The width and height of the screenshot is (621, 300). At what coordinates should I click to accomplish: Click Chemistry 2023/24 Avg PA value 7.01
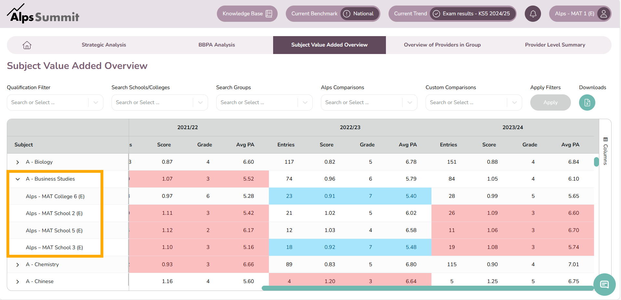click(x=574, y=265)
